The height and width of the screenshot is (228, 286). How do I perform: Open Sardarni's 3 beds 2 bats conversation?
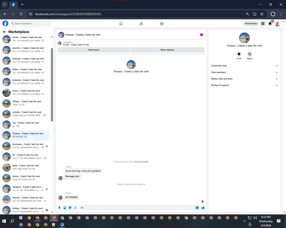pyautogui.click(x=25, y=189)
